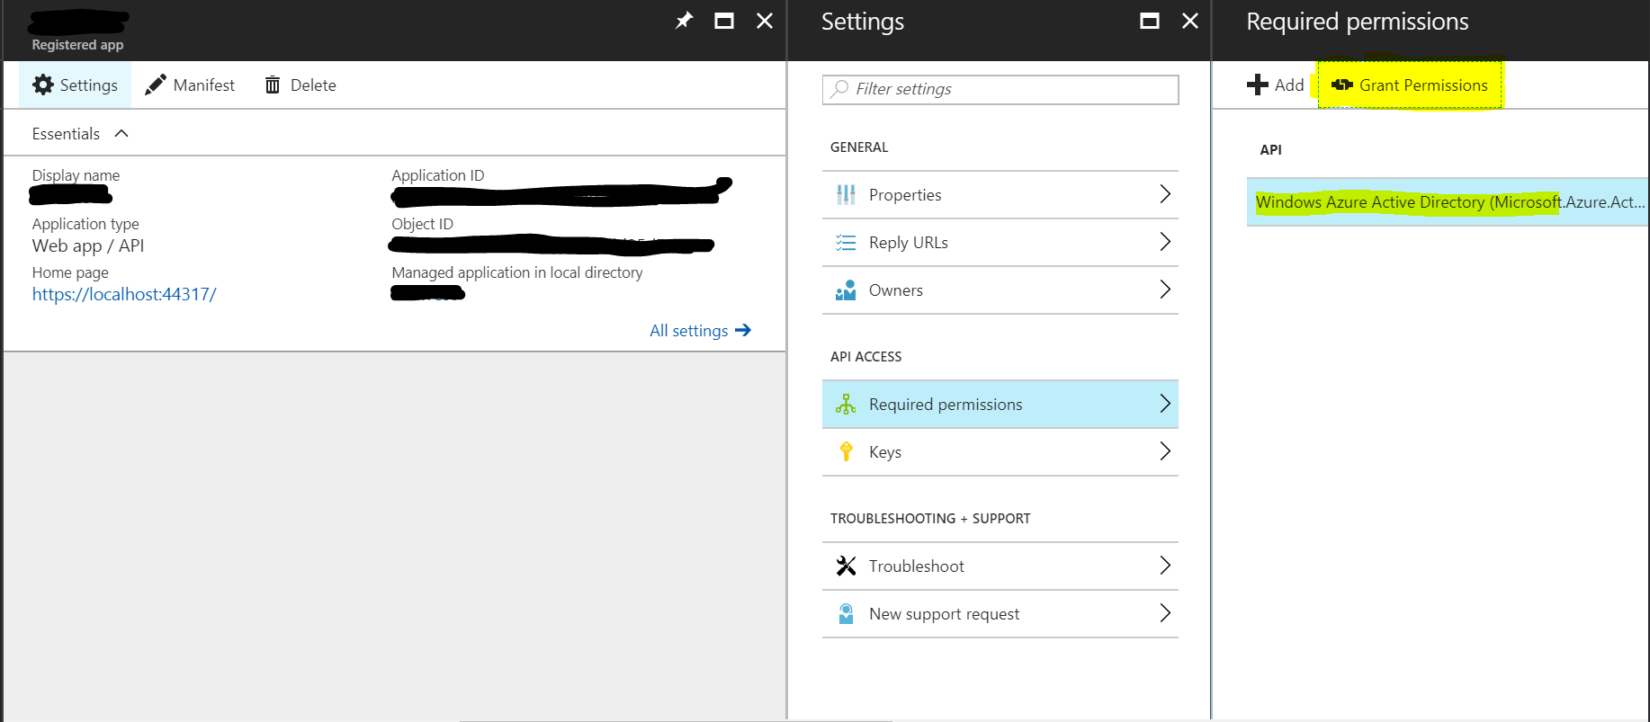
Task: Select Required permissions in API Access
Action: (x=1000, y=404)
